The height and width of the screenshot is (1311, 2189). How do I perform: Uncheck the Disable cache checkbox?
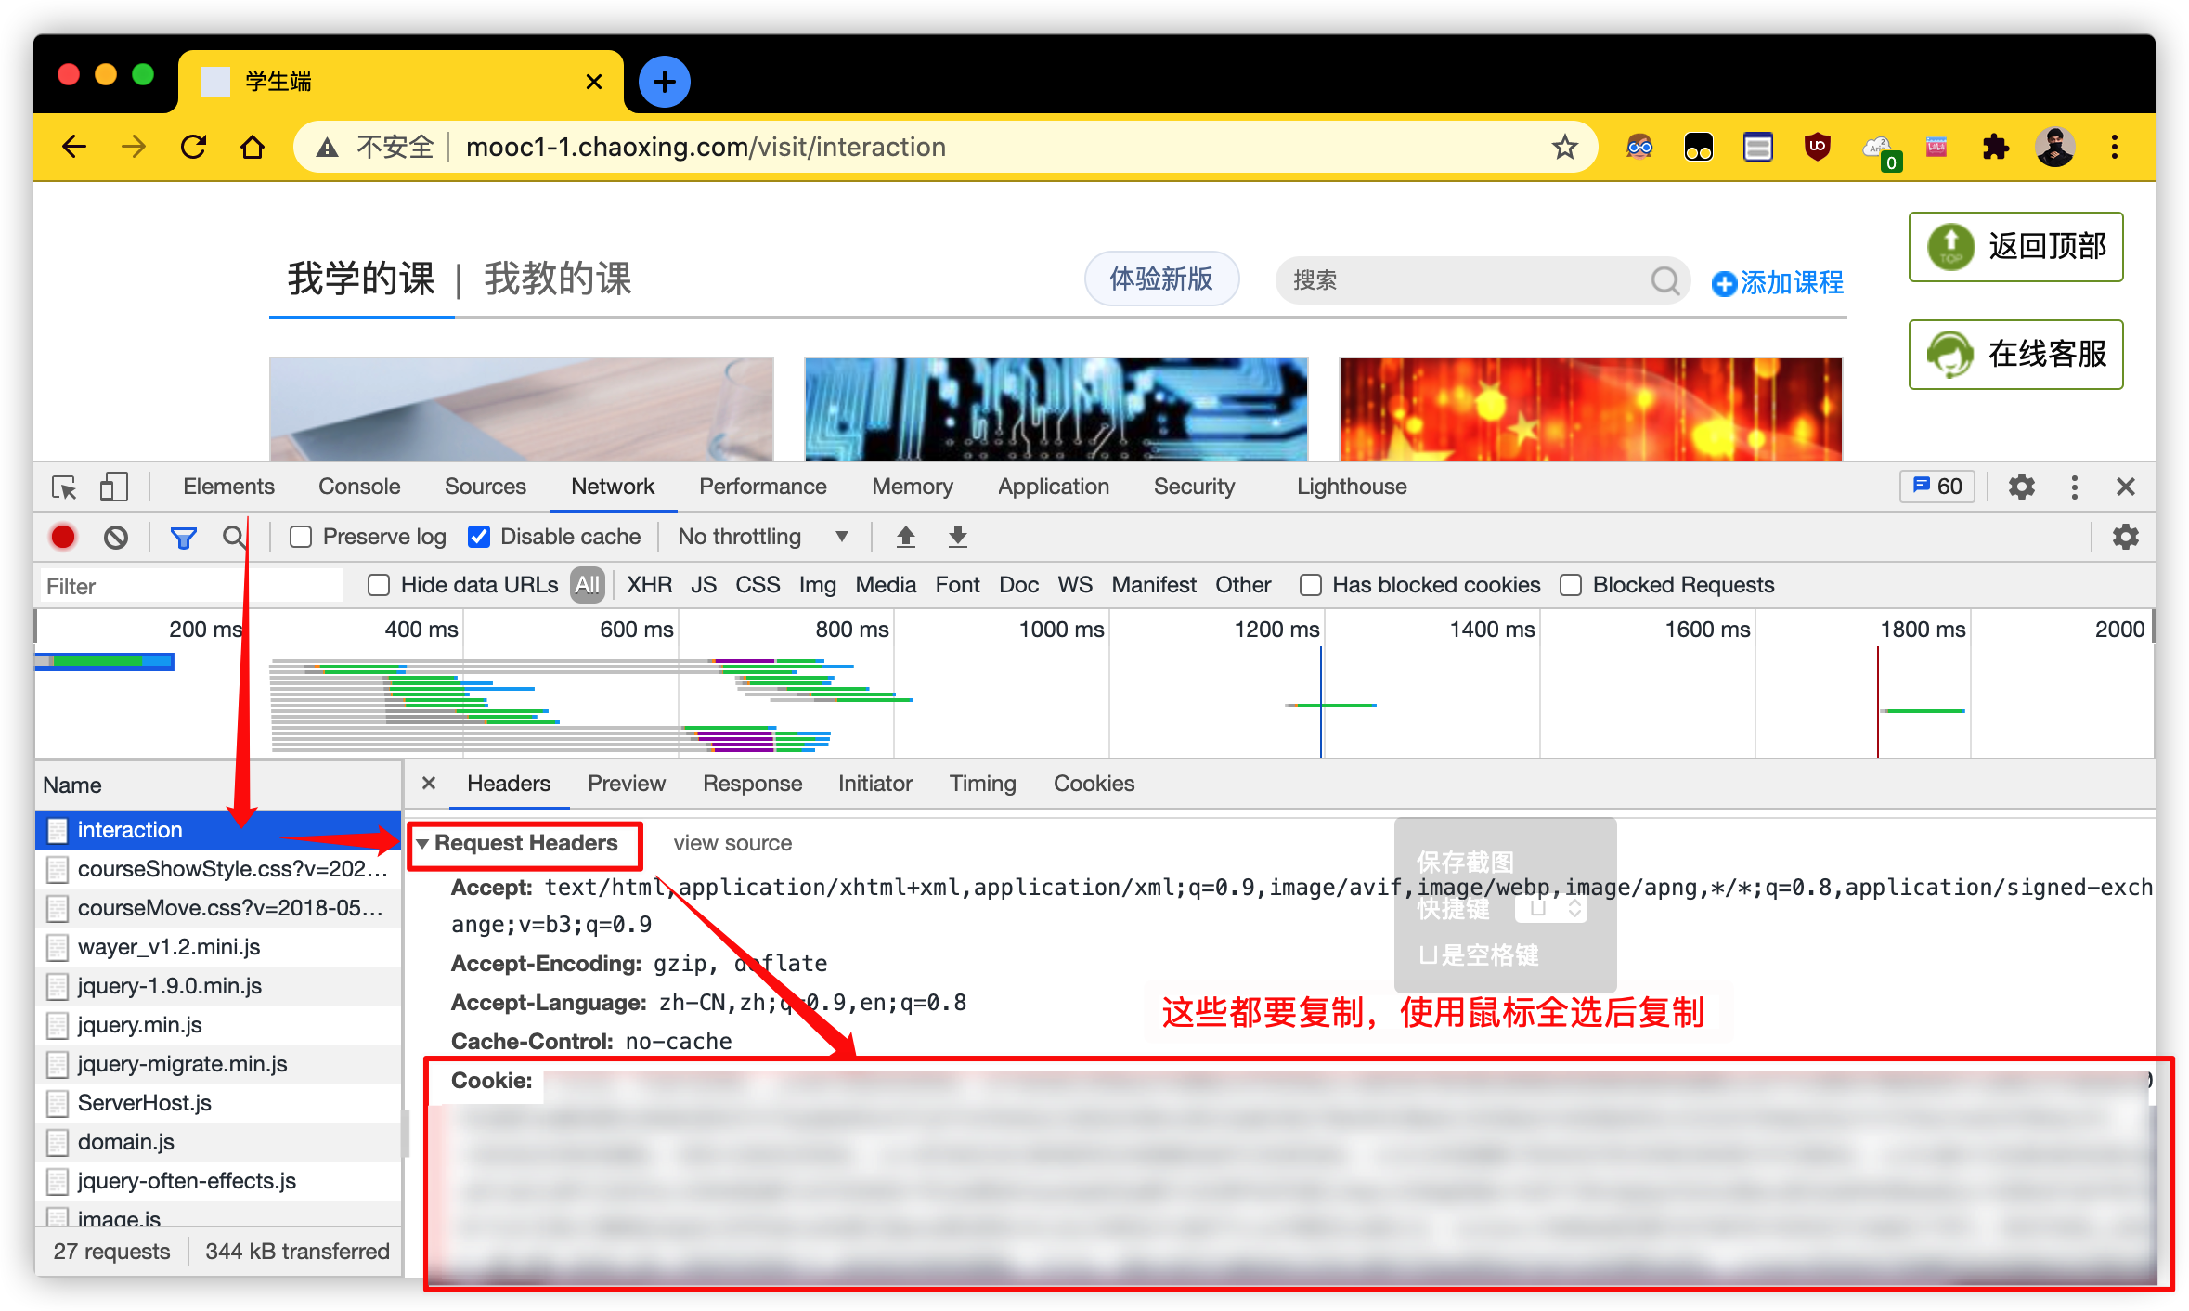click(x=479, y=537)
